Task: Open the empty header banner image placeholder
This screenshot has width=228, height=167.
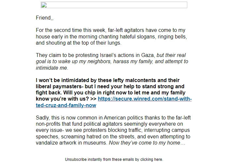Action: 114,5
